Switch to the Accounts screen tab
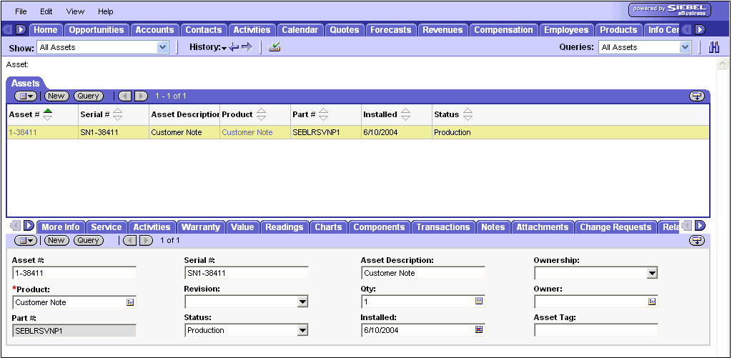The width and height of the screenshot is (732, 358). pyautogui.click(x=154, y=30)
